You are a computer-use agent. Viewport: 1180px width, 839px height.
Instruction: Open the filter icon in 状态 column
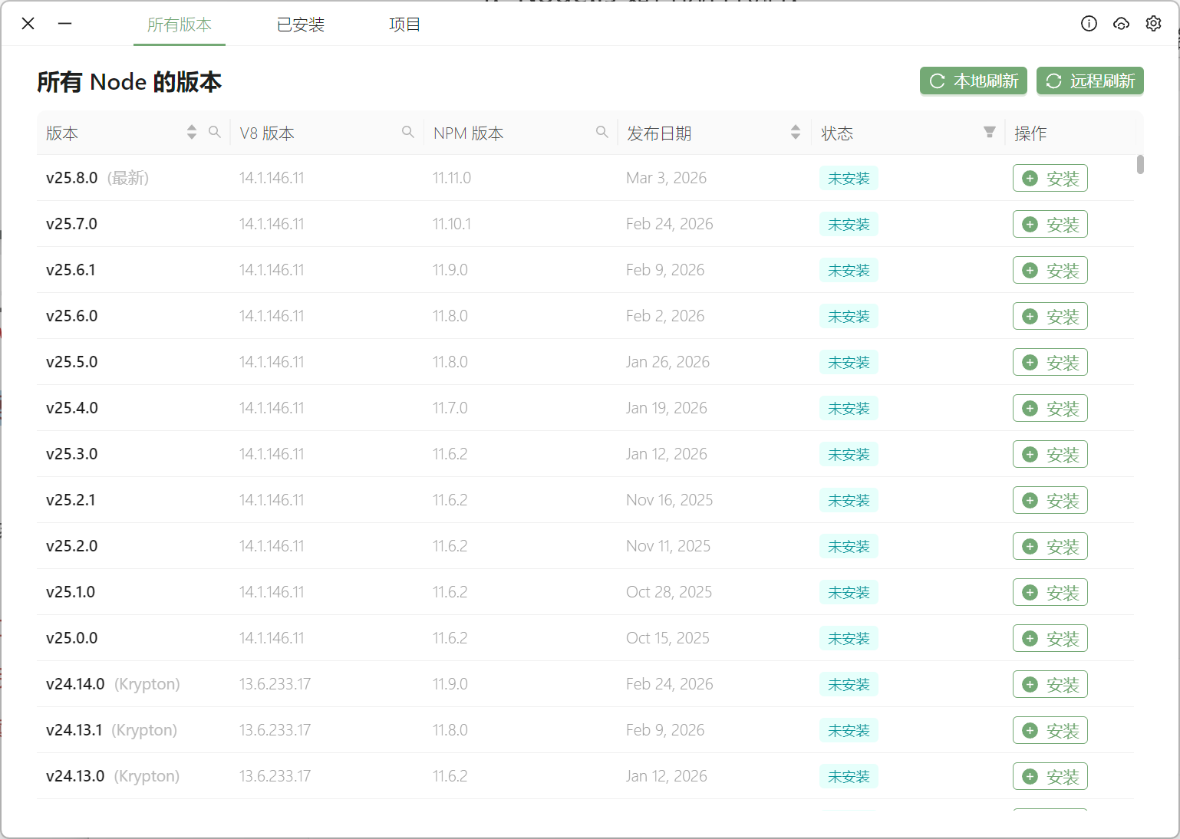tap(990, 132)
